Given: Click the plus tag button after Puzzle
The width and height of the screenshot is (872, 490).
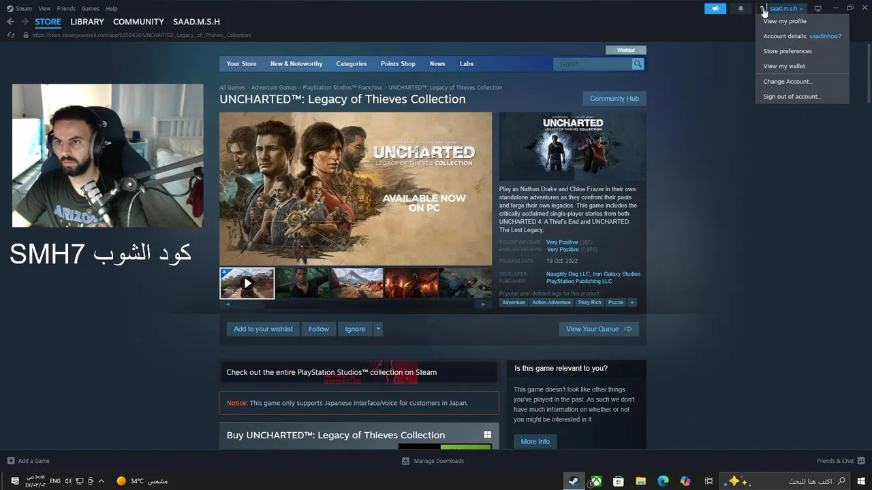Looking at the screenshot, I should [632, 302].
